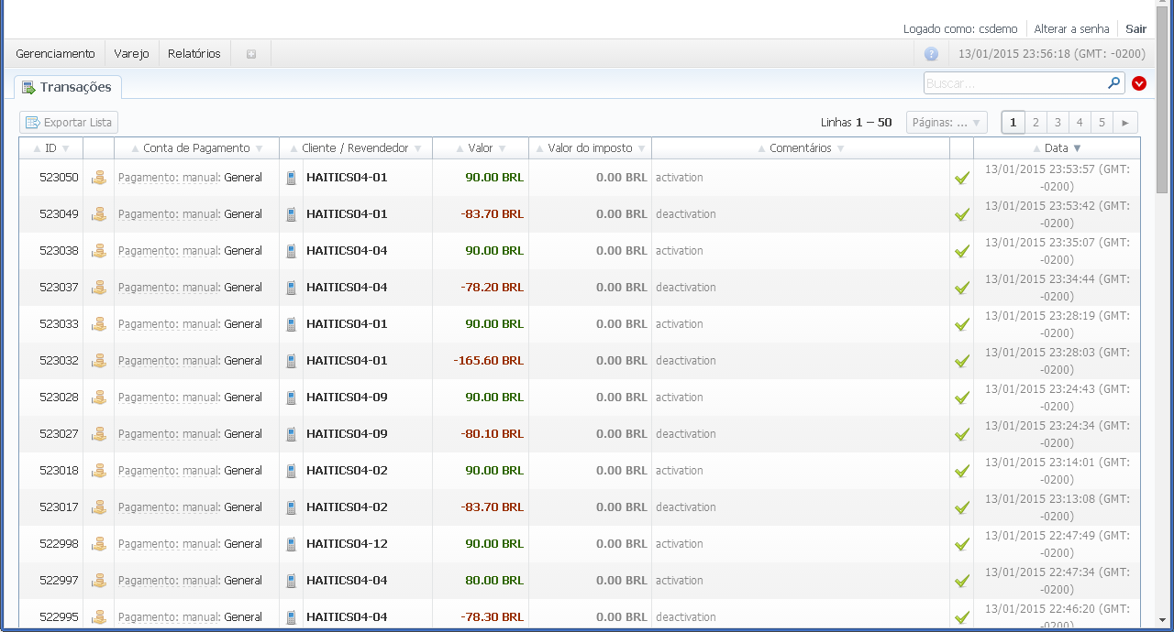Select the Transações tab
1174x632 pixels.
click(x=68, y=88)
